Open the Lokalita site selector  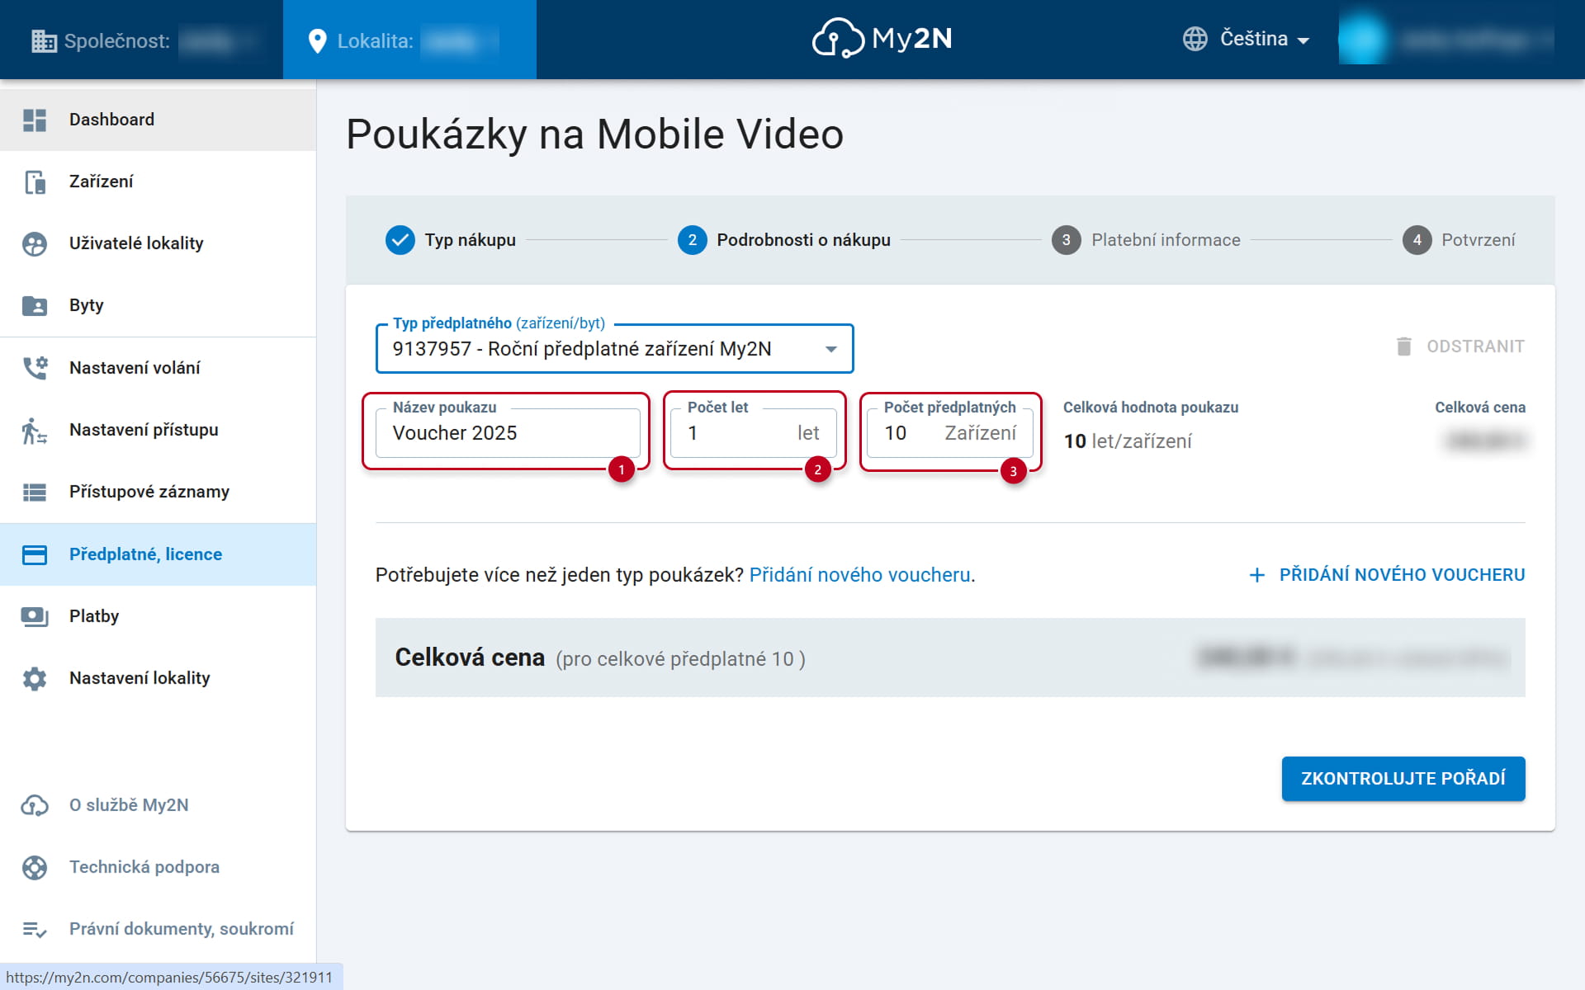tap(409, 40)
